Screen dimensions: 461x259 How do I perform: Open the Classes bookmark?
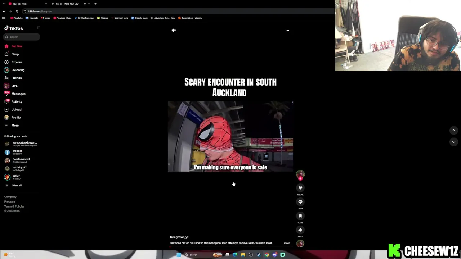103,18
